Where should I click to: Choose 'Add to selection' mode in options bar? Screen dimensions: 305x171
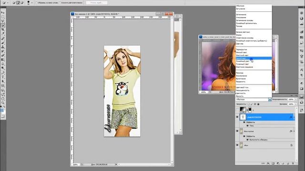(x=18, y=3)
